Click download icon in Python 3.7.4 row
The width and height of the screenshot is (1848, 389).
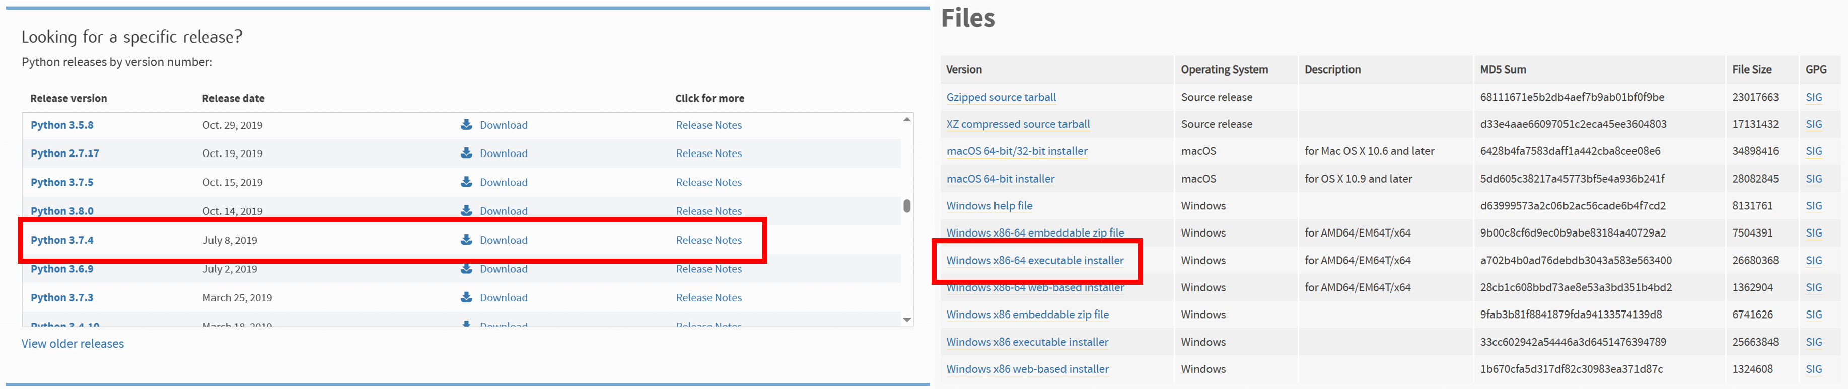[x=466, y=240]
